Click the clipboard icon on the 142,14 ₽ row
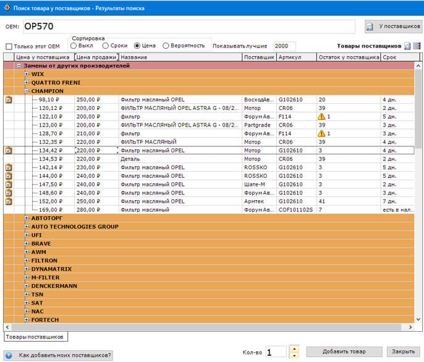Screen dimensions: 424x362 click(9, 167)
